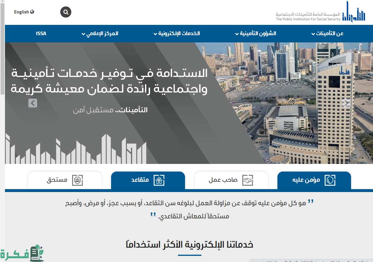Screen dimensions: 373x262
Task: Open the ISSA navigation item
Action: coord(41,33)
